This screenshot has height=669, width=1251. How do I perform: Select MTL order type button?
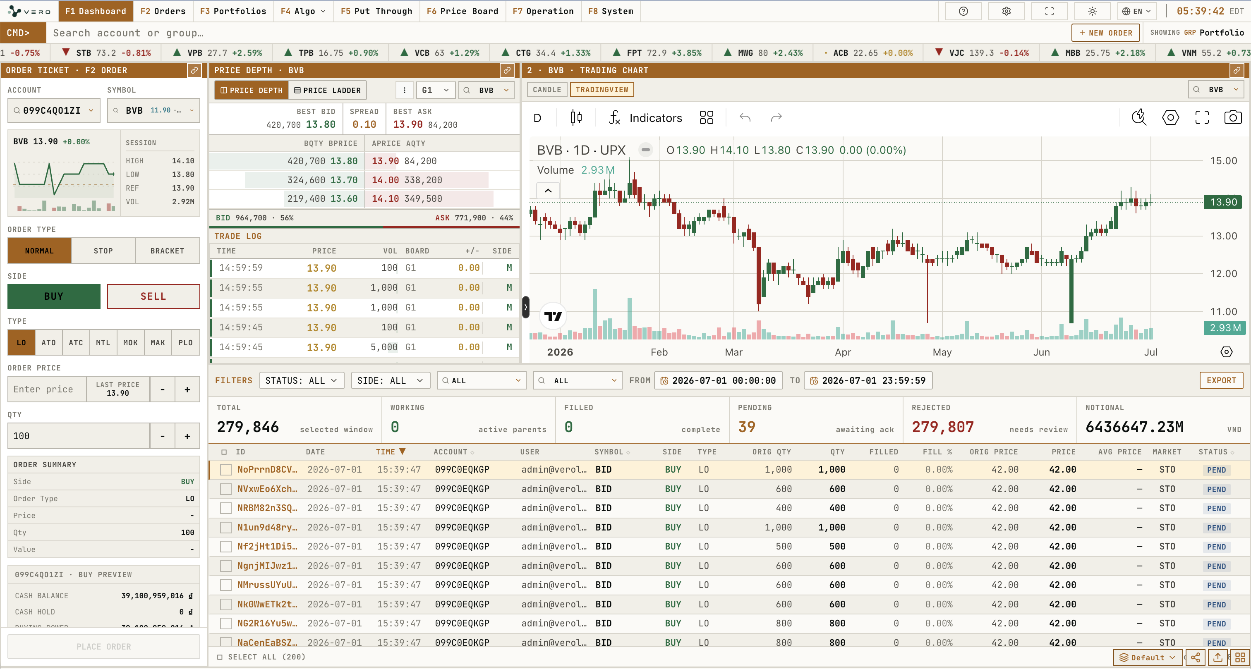pyautogui.click(x=103, y=342)
